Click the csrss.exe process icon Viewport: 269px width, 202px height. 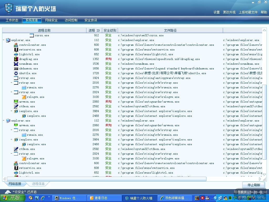[32, 36]
